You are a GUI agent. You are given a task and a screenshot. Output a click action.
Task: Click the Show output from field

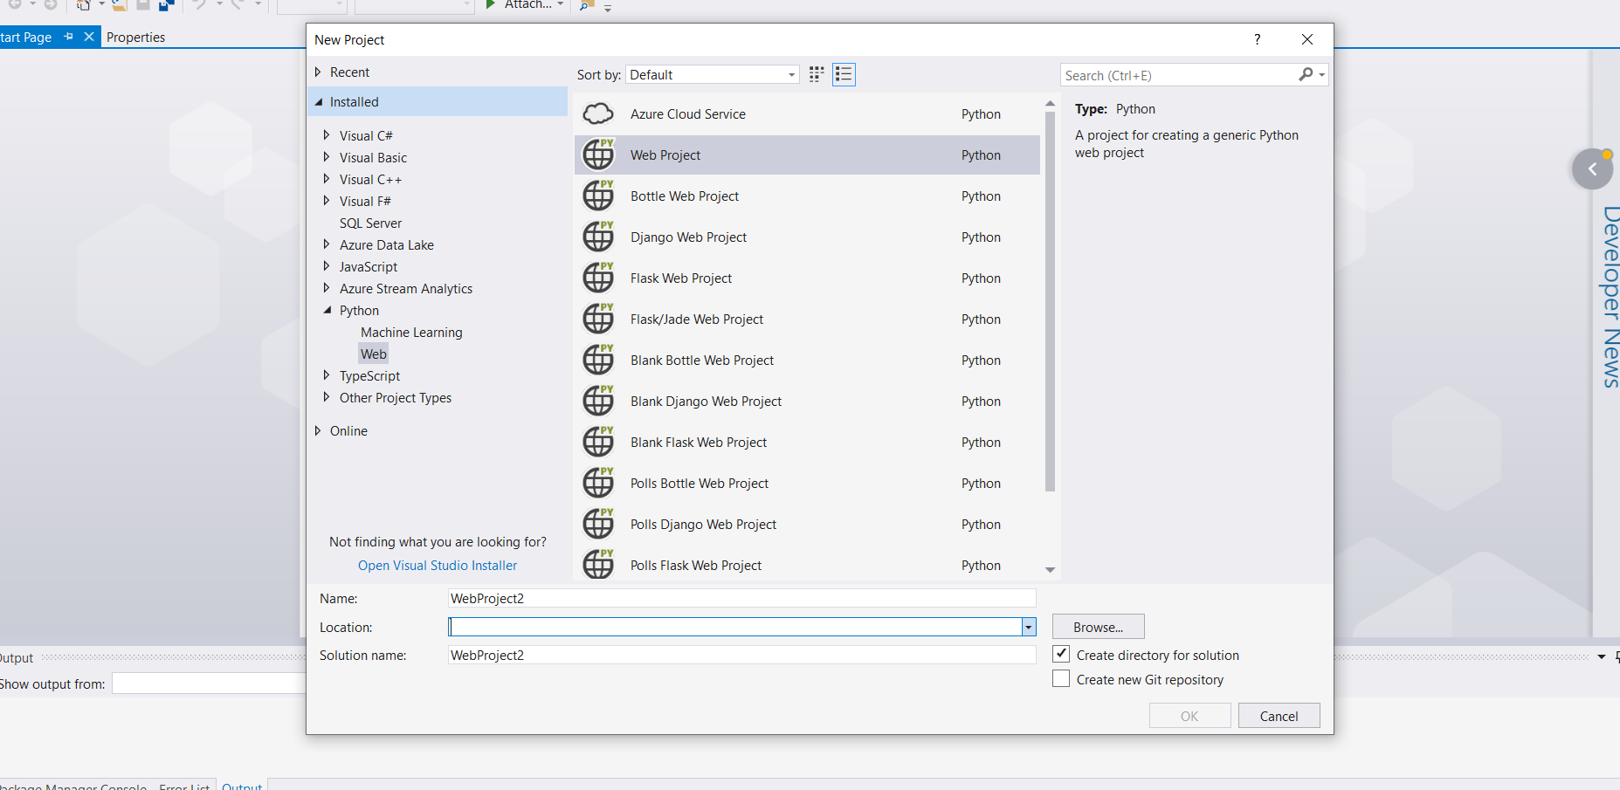(x=209, y=684)
